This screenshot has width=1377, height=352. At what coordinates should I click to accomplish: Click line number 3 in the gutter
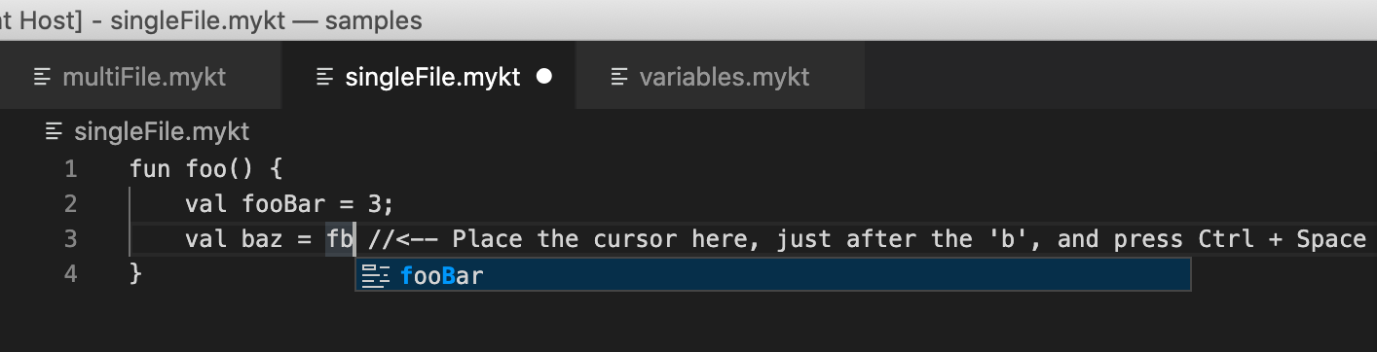coord(70,239)
